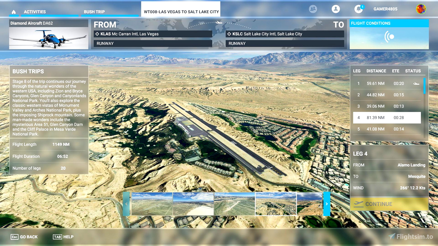
Task: Select leg 3 row with 39.06 NM
Action: pos(387,106)
